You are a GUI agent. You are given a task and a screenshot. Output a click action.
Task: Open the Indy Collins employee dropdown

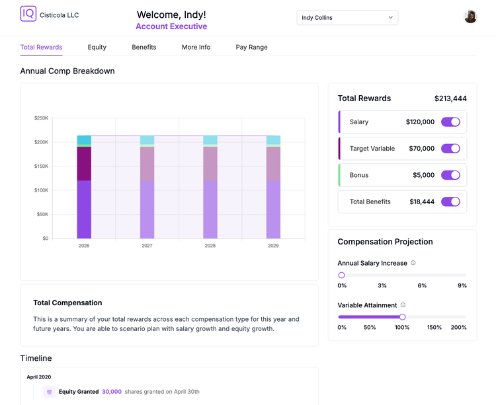[347, 18]
